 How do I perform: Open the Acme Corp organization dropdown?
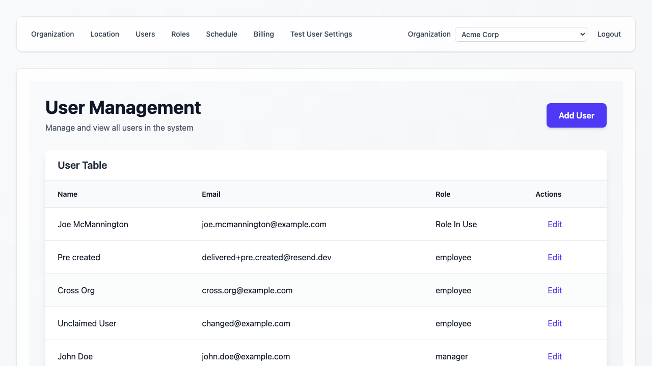[521, 34]
